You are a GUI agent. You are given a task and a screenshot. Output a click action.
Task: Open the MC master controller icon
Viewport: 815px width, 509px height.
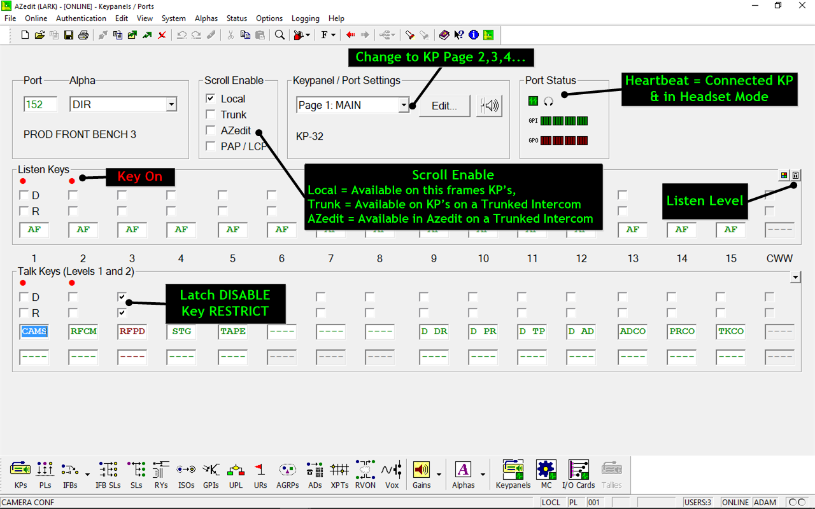pos(546,475)
